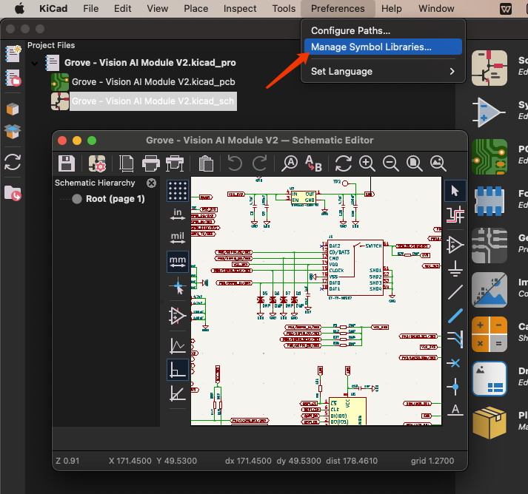Launch Symbol Editor from KiCad launcher
This screenshot has height=494, width=528.
click(x=489, y=112)
